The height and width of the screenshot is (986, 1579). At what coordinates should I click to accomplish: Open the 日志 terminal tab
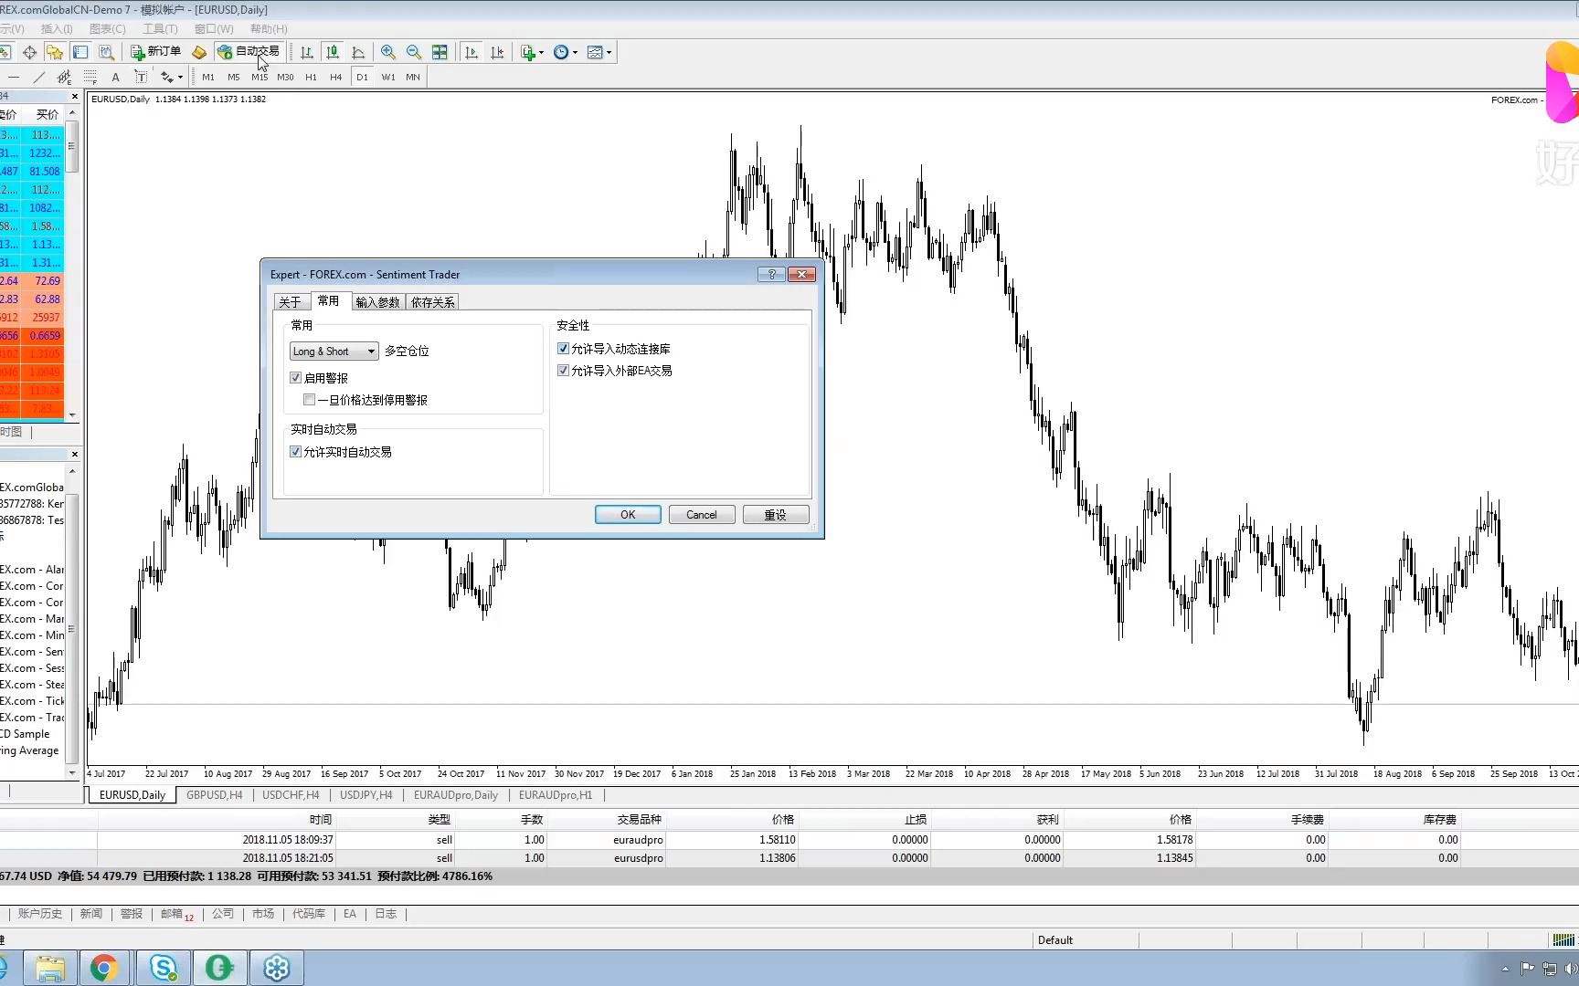pos(386,914)
